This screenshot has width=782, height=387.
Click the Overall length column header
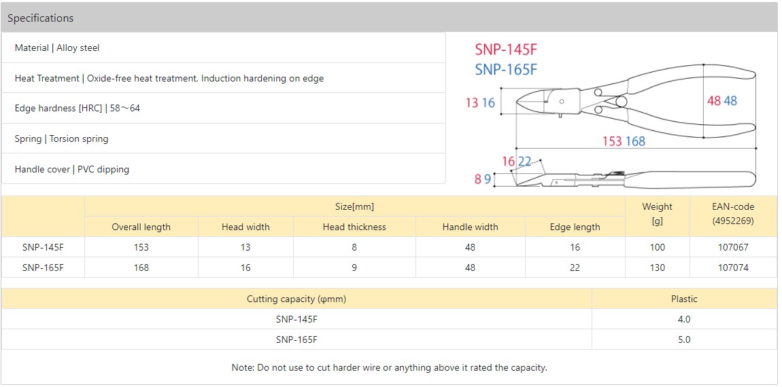click(141, 227)
